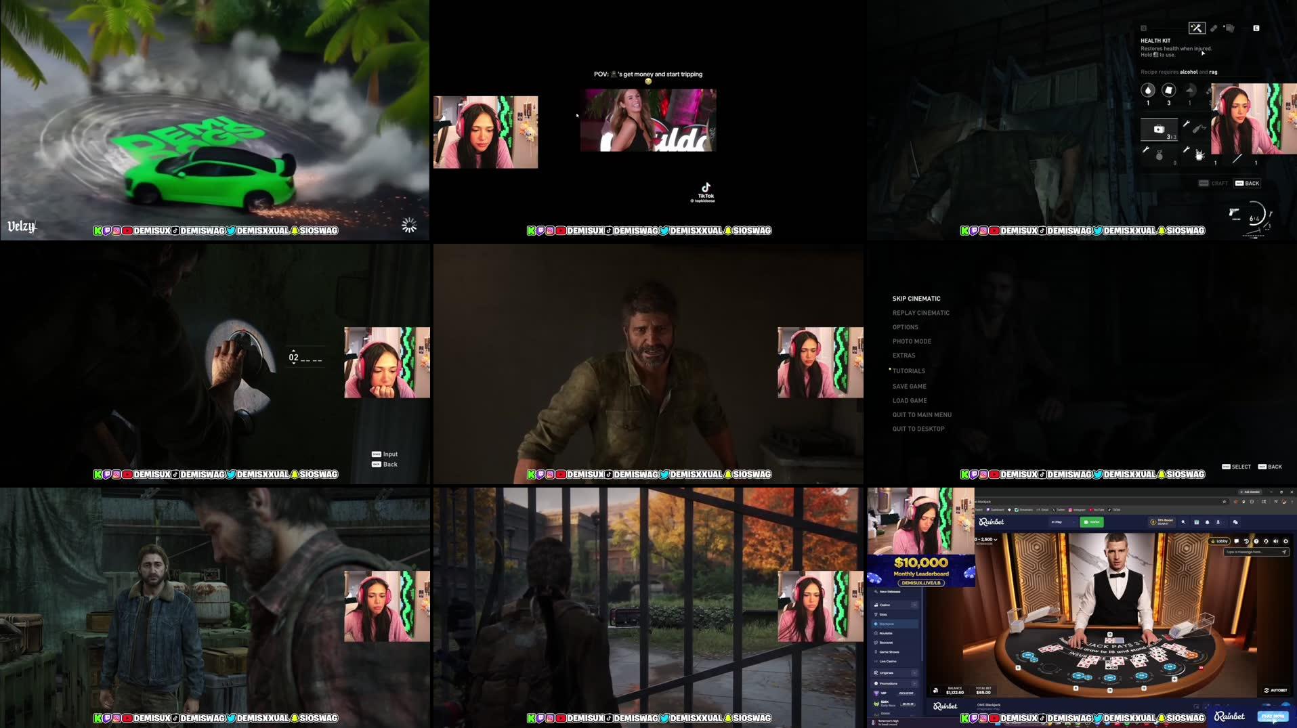This screenshot has width=1297, height=728.
Task: Mute the live dealer sound
Action: click(x=1276, y=541)
